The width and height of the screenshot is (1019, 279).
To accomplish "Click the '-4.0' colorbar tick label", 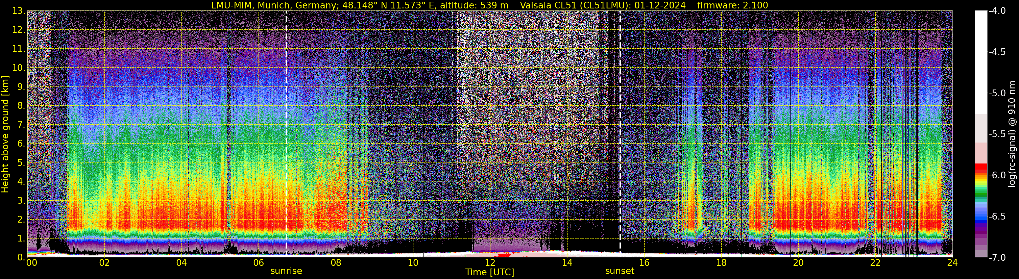I will pyautogui.click(x=997, y=11).
